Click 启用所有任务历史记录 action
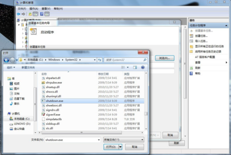 click(x=208, y=52)
